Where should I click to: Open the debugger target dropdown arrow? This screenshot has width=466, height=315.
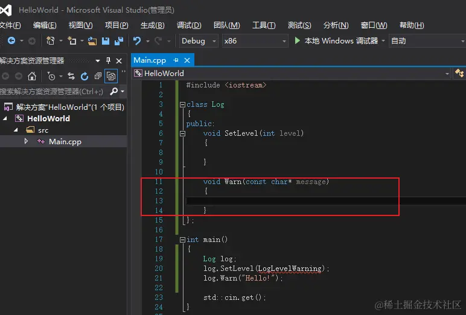(383, 40)
